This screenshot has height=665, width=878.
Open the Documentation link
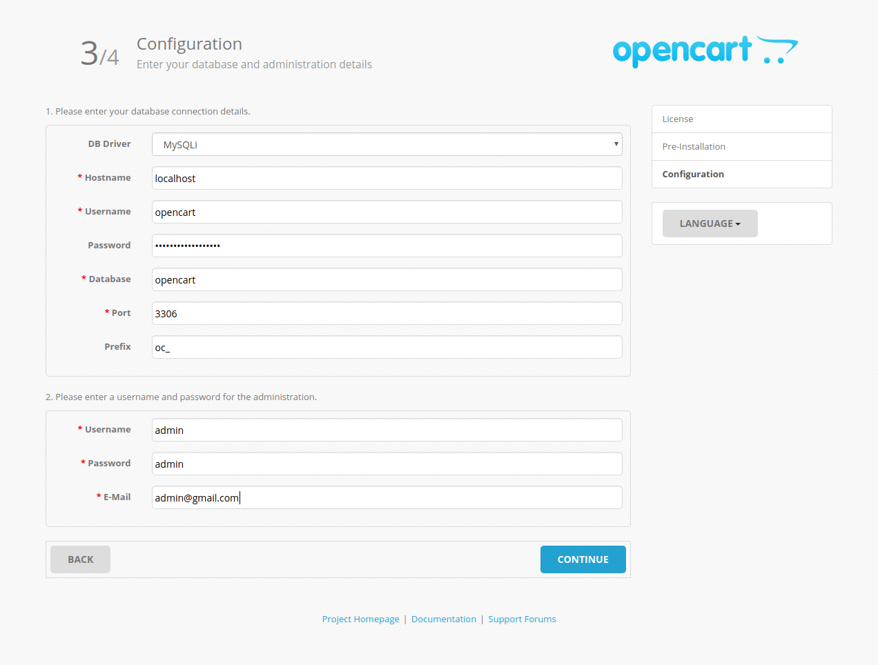(x=444, y=619)
